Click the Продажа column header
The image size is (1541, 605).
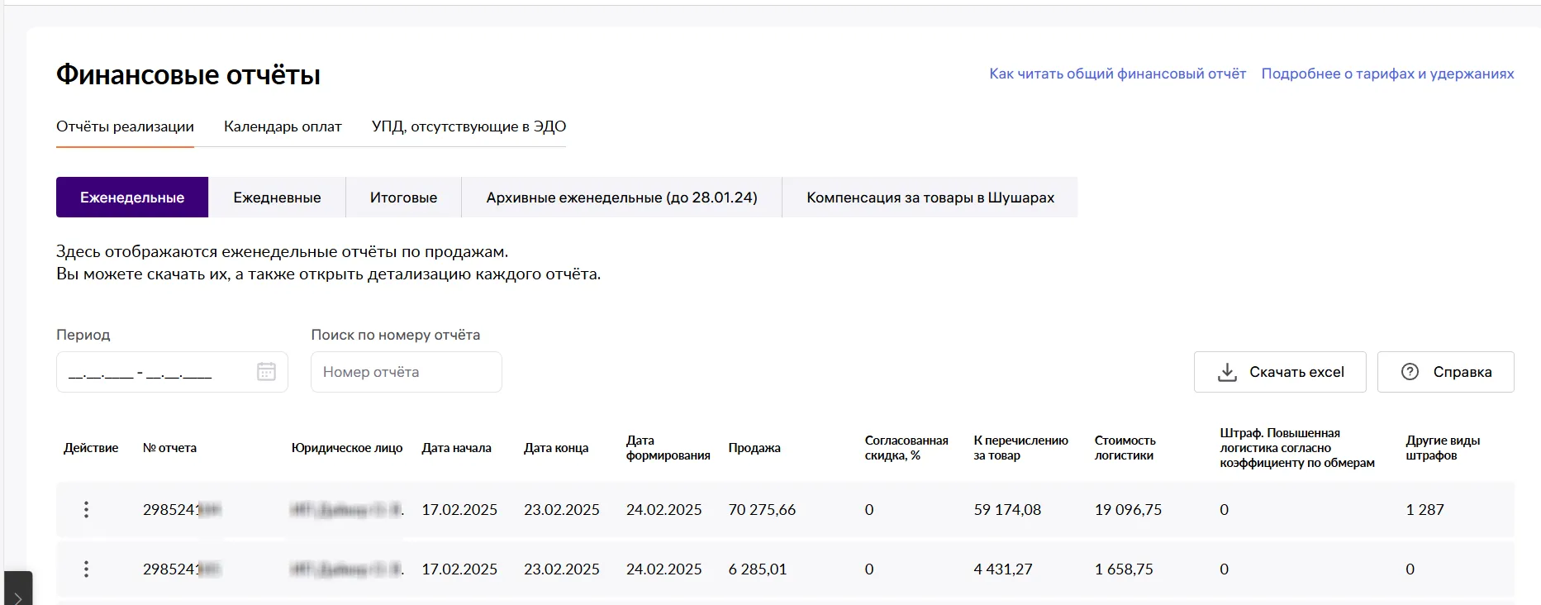(x=754, y=448)
